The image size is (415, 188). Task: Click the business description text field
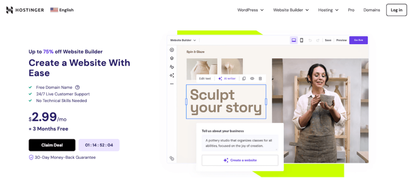coord(240,143)
